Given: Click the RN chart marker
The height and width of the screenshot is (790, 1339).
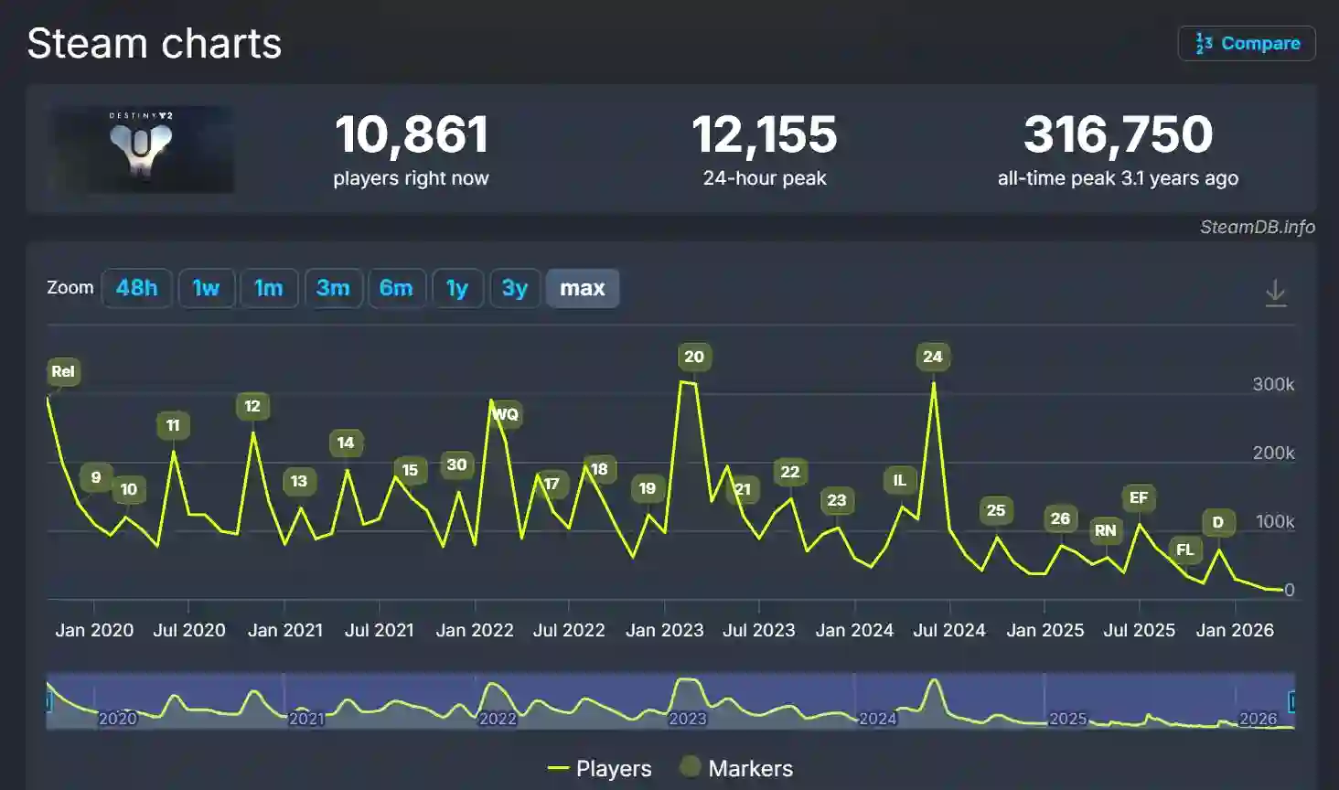Looking at the screenshot, I should [x=1106, y=530].
